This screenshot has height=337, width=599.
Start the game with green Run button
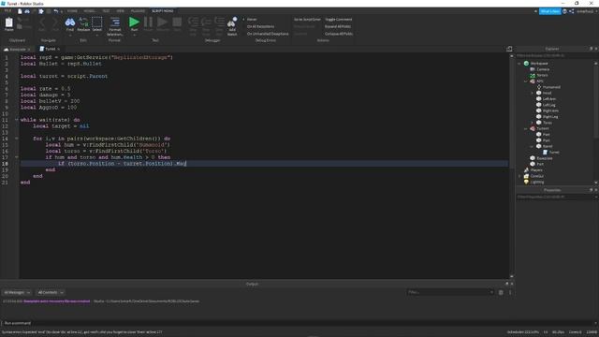click(x=134, y=22)
